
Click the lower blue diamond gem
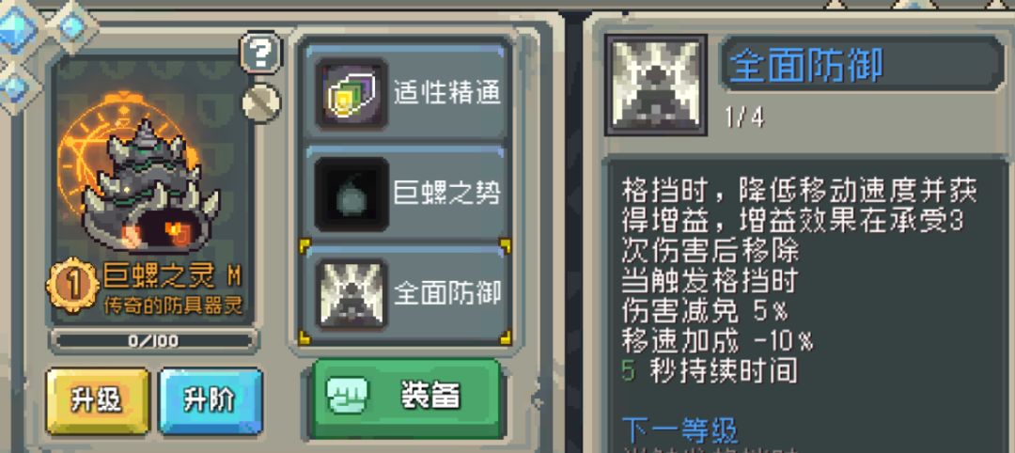click(14, 88)
